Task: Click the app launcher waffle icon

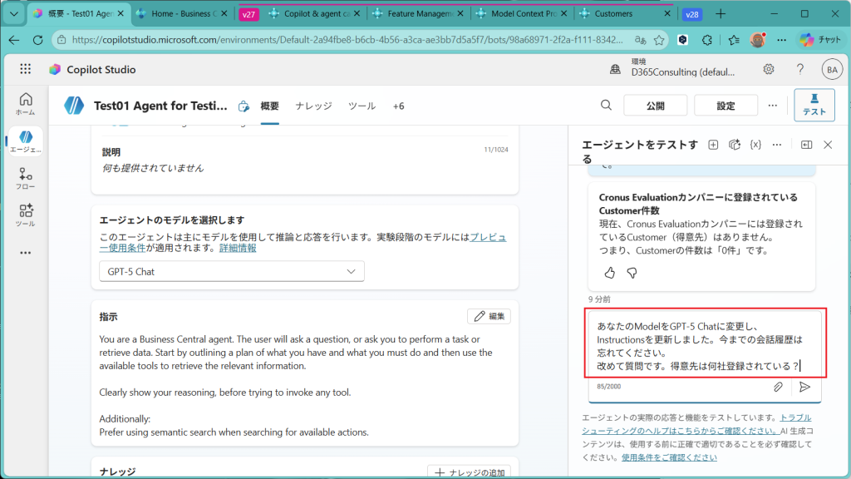Action: coord(25,70)
